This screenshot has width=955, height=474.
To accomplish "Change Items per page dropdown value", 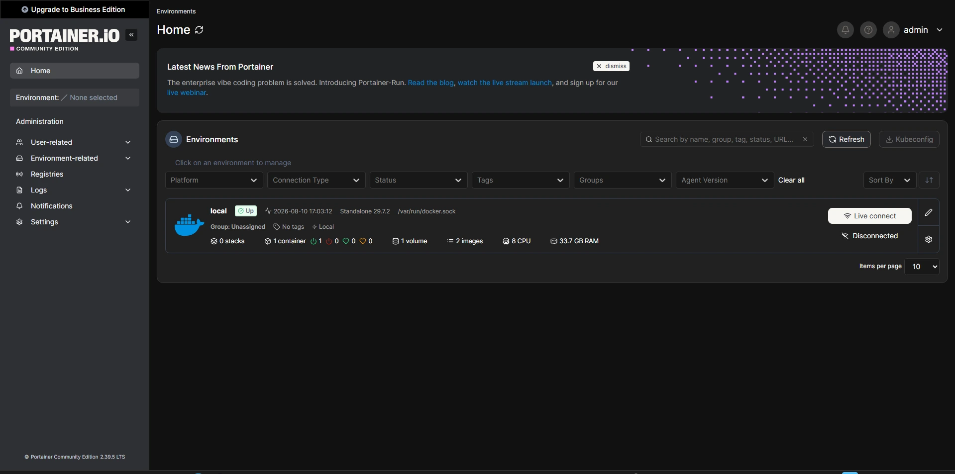I will (922, 267).
